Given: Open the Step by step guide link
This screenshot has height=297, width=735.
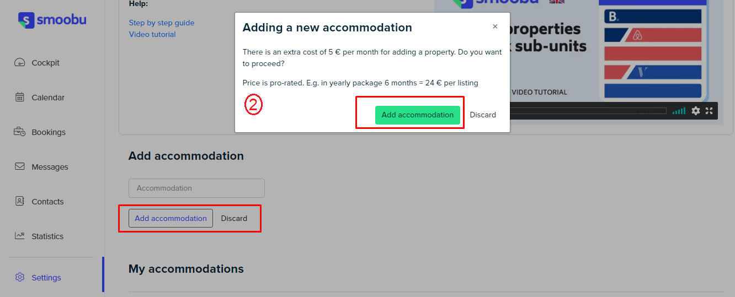Looking at the screenshot, I should [162, 23].
